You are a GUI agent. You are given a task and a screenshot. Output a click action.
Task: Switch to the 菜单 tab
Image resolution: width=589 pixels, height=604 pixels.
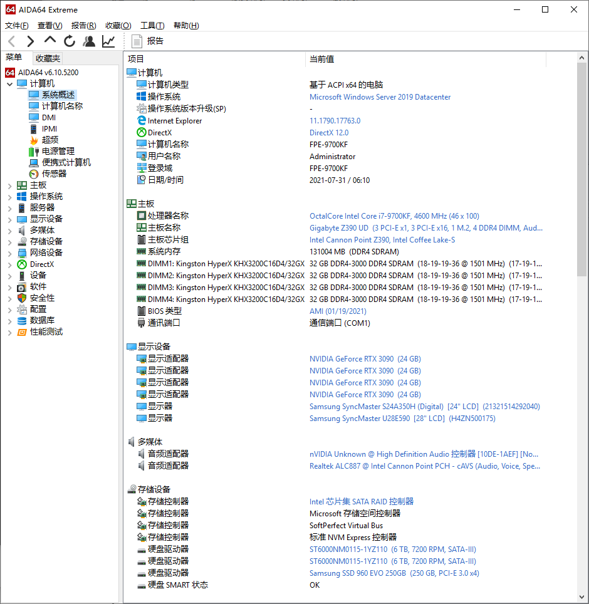pos(14,58)
